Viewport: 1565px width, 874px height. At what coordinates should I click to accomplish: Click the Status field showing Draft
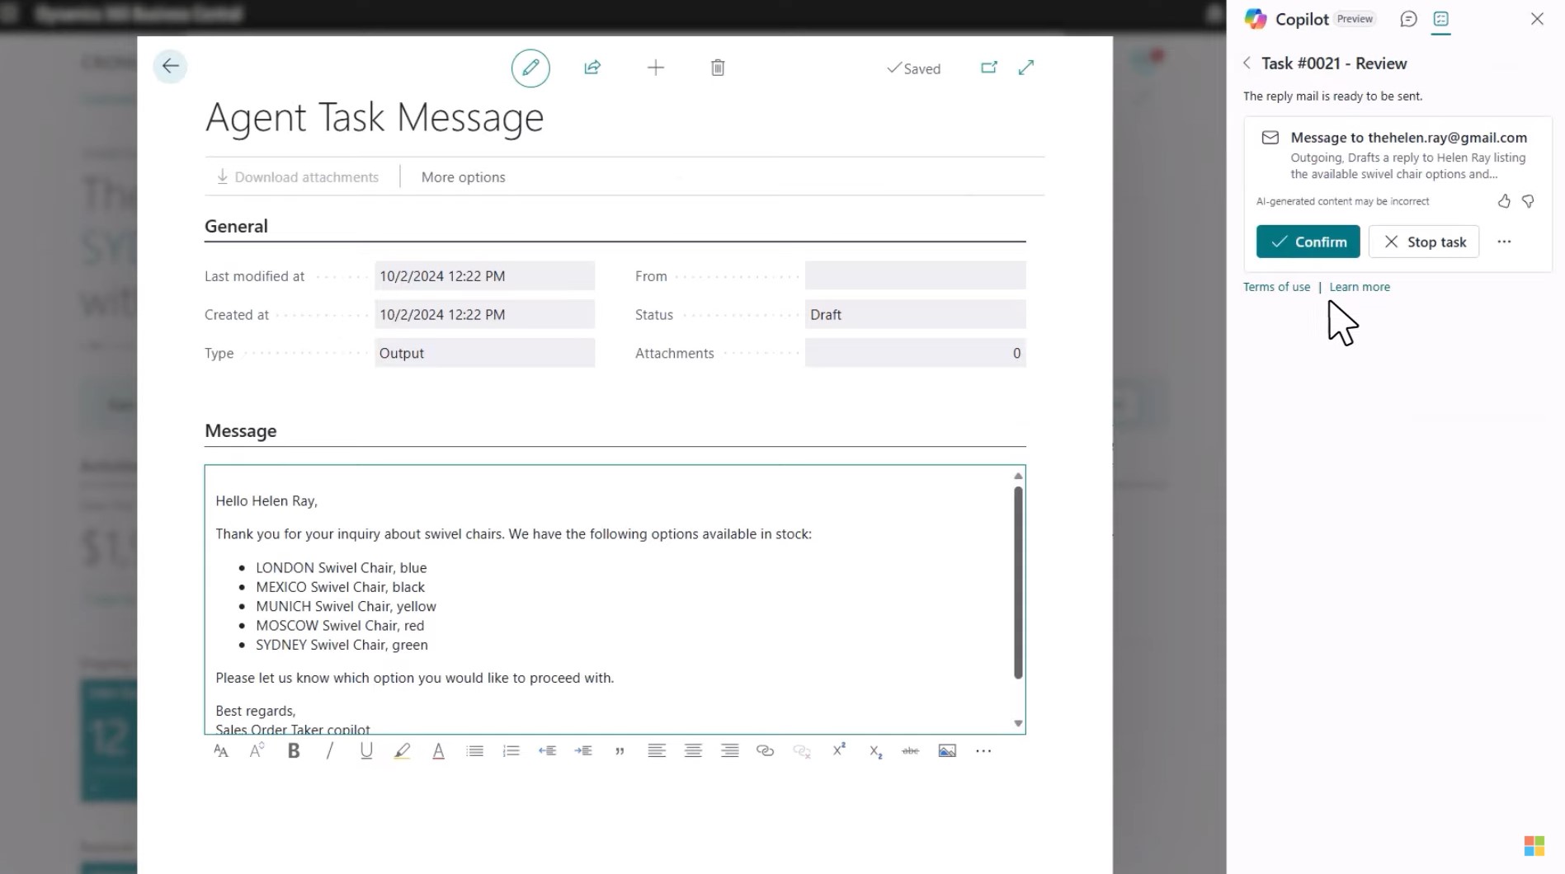(915, 315)
